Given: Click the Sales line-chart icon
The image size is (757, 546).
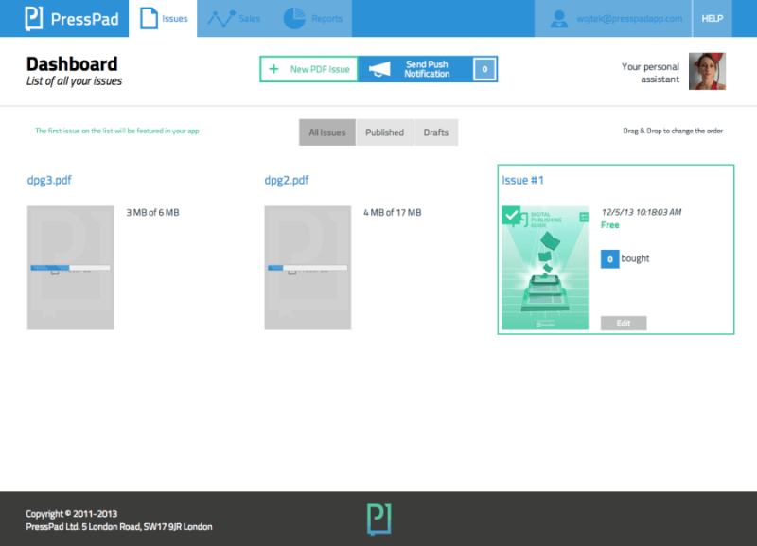Looking at the screenshot, I should pyautogui.click(x=221, y=18).
